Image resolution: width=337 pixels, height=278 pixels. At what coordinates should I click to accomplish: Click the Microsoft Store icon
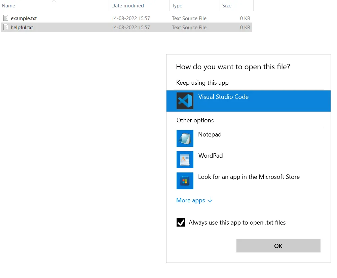coord(185,181)
